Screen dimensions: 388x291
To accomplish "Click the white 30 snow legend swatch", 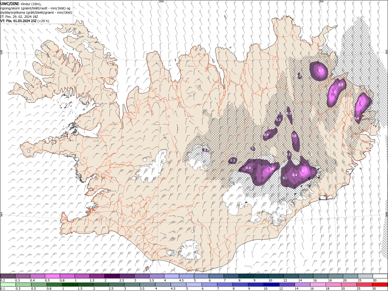I will (380, 276).
